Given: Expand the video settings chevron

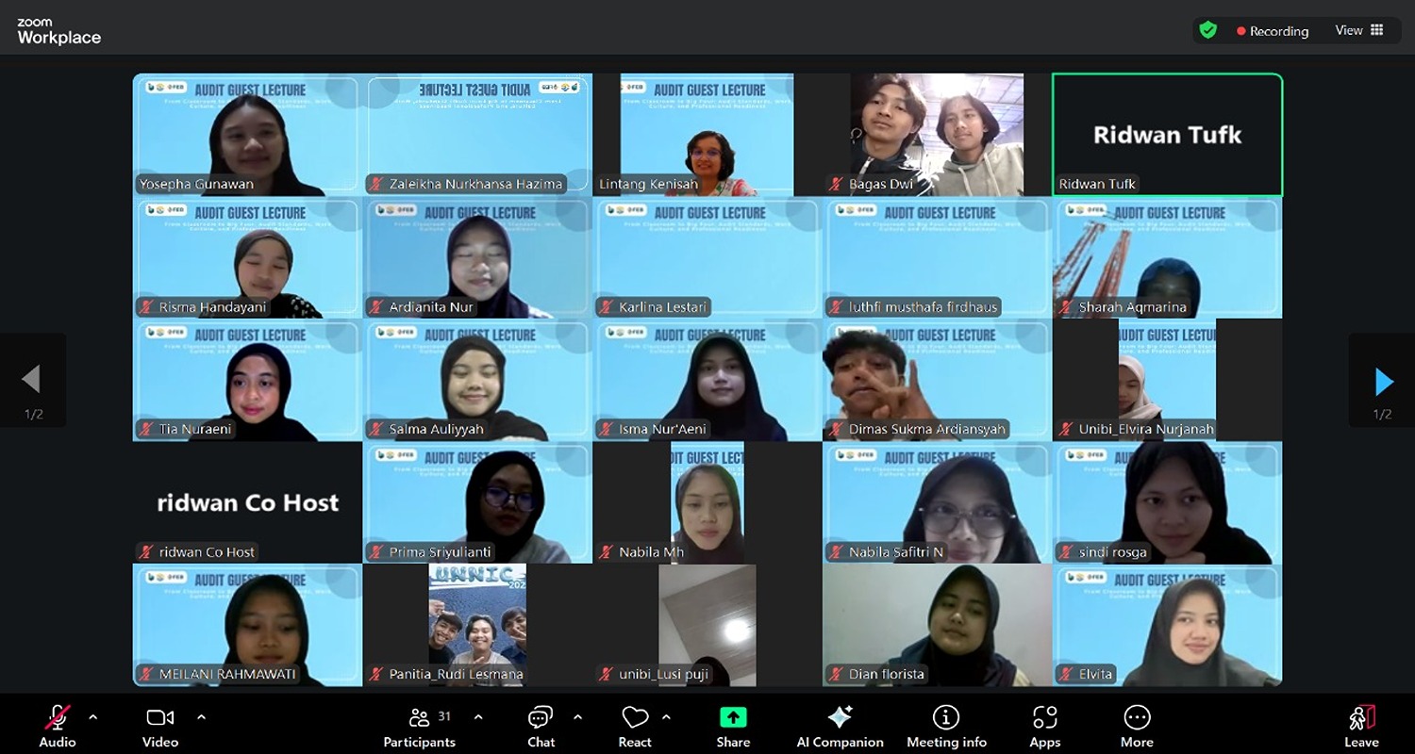Looking at the screenshot, I should click(201, 718).
